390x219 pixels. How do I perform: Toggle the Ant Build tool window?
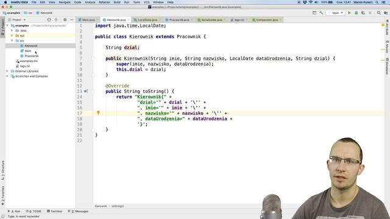click(387, 27)
